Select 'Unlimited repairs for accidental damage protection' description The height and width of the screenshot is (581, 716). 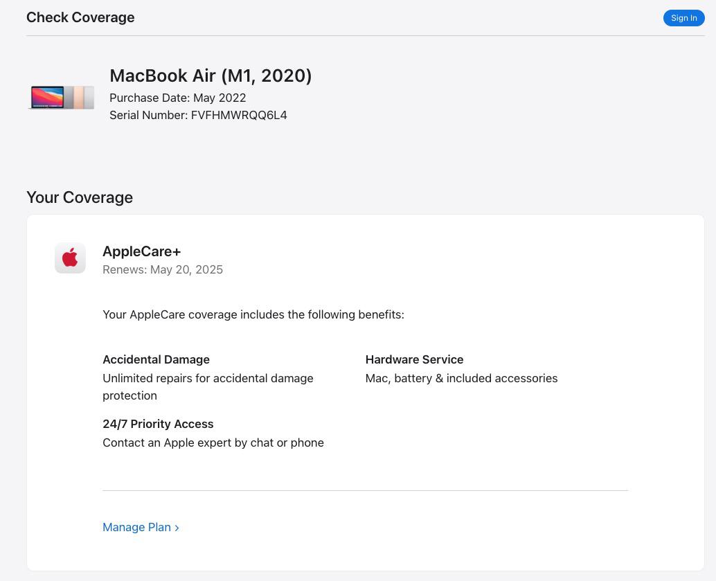click(208, 387)
